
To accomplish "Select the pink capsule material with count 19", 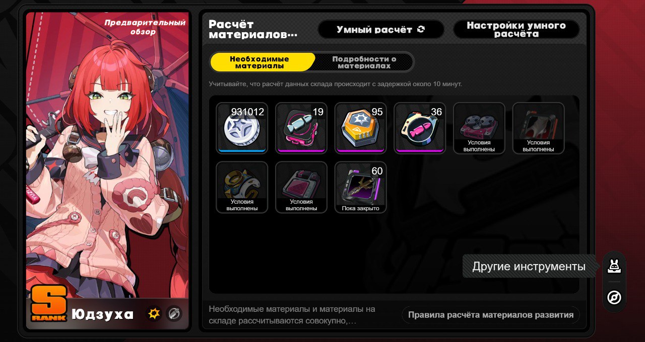I will coord(301,128).
